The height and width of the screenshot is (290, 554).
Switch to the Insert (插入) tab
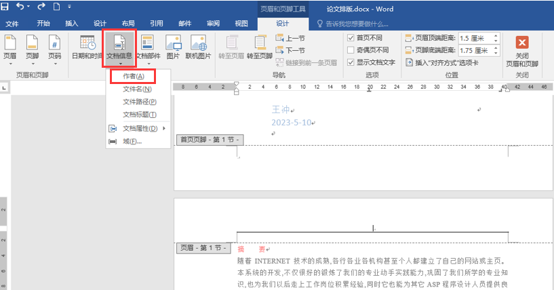(x=71, y=23)
